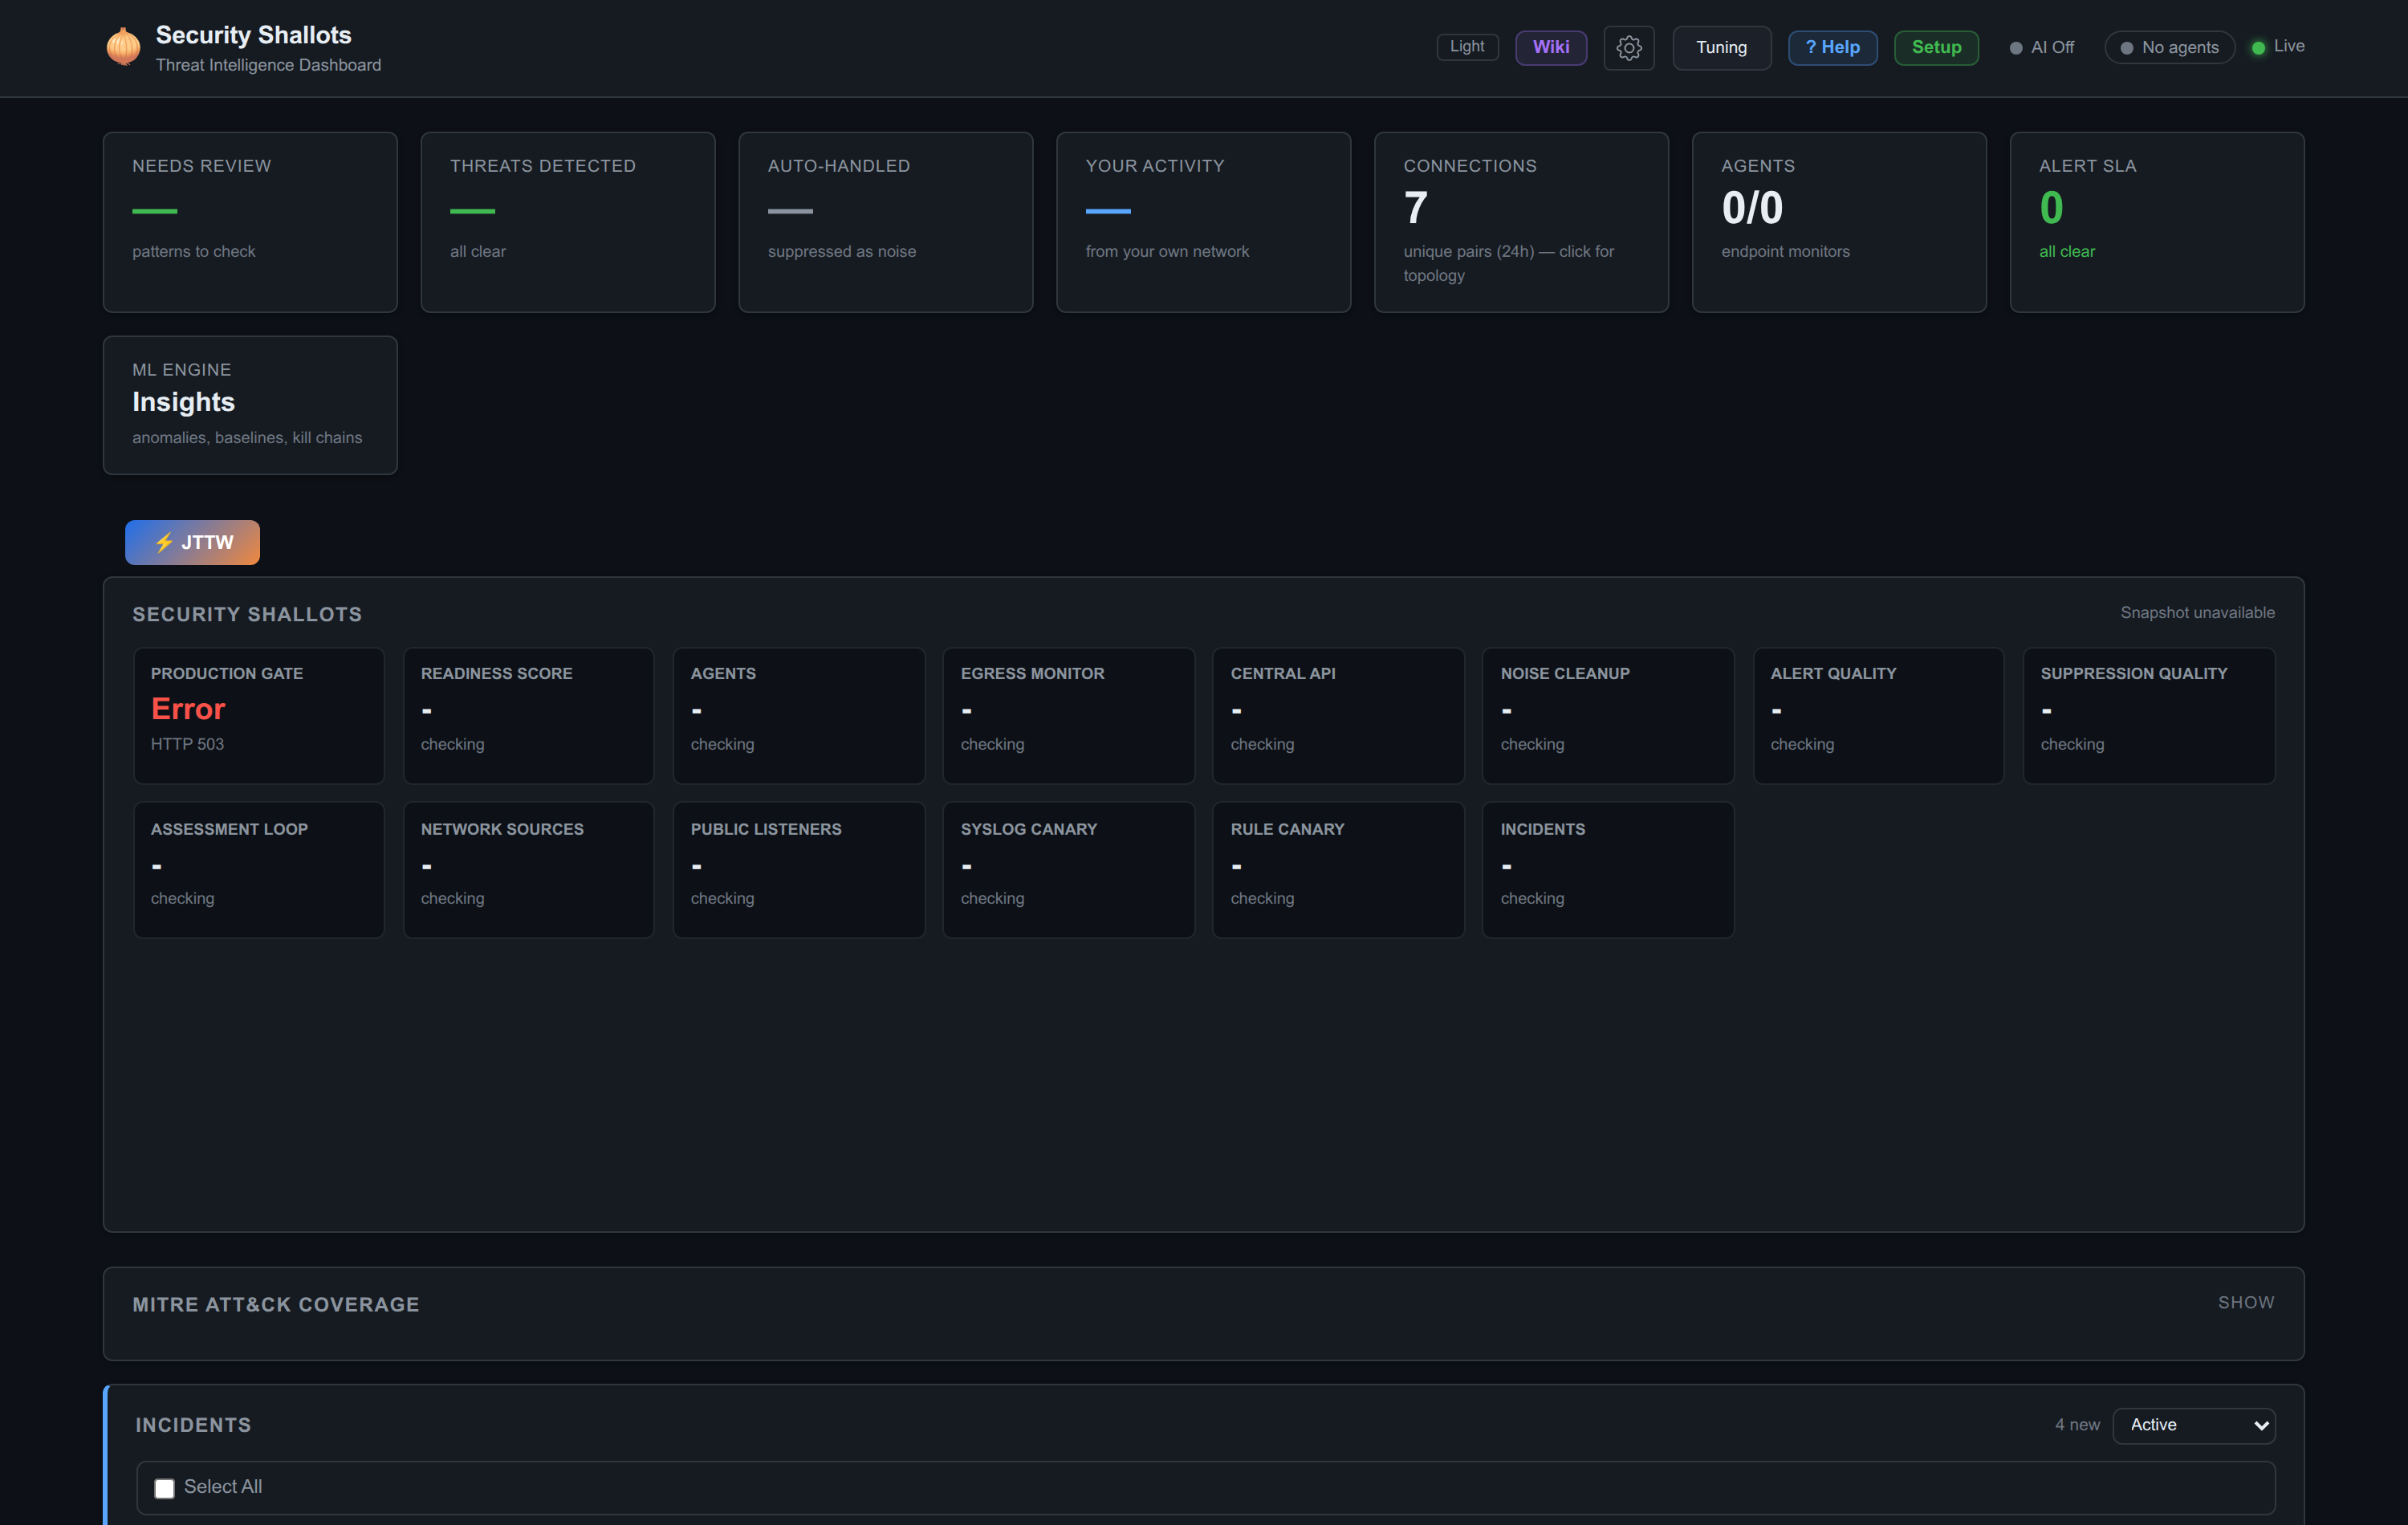
Task: Open the Alert SLA card
Action: pos(2157,222)
